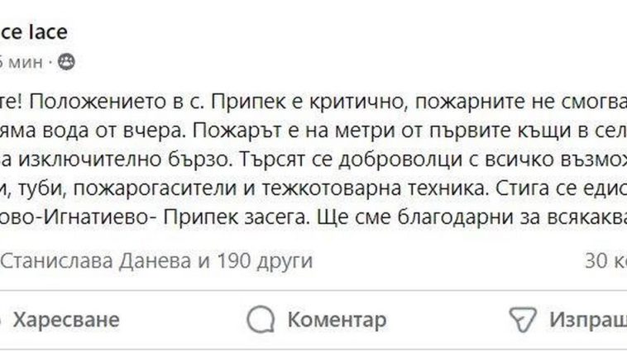Show the 190 други reactions list
627x352 pixels.
point(263,261)
